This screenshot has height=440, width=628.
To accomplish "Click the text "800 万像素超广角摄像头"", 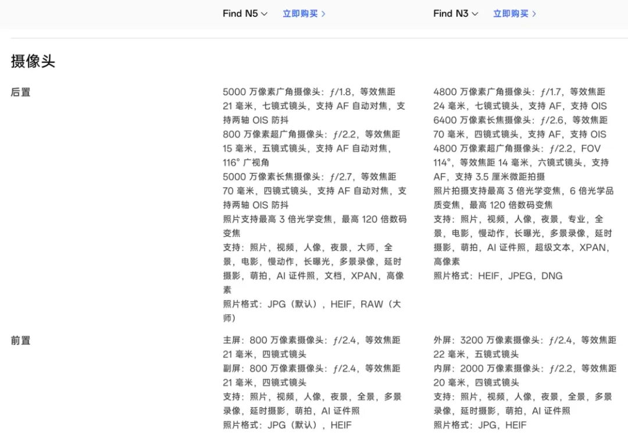I will click(x=274, y=134).
